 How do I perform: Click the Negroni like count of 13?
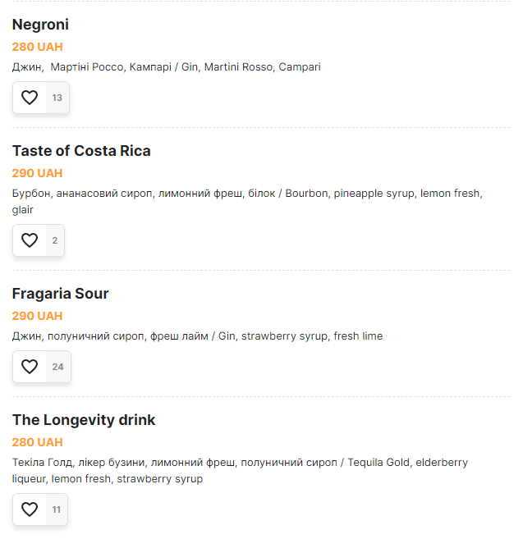point(57,98)
